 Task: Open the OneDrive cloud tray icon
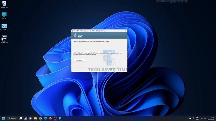(190, 118)
